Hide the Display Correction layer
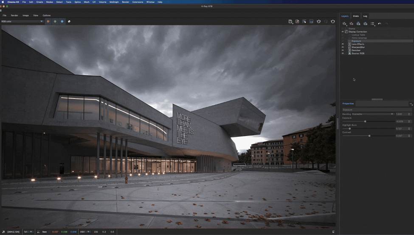This screenshot has width=414, height=235. [x=343, y=32]
